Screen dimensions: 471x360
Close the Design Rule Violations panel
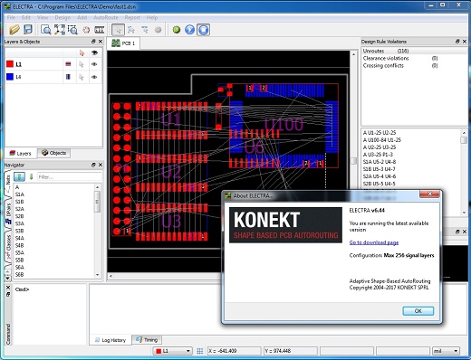click(x=465, y=42)
